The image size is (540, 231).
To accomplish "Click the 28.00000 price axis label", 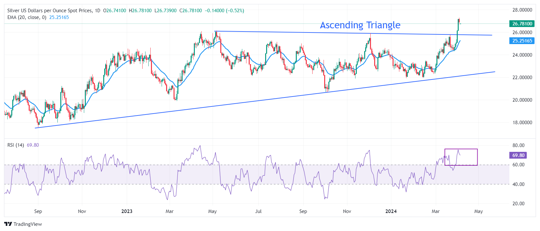I will point(522,10).
